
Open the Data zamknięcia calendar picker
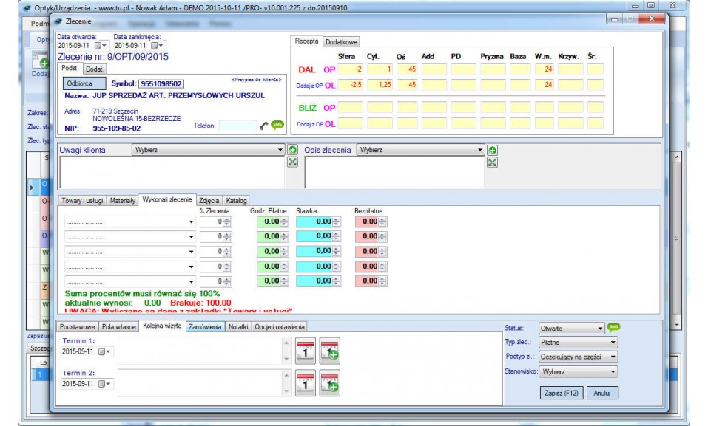(158, 46)
